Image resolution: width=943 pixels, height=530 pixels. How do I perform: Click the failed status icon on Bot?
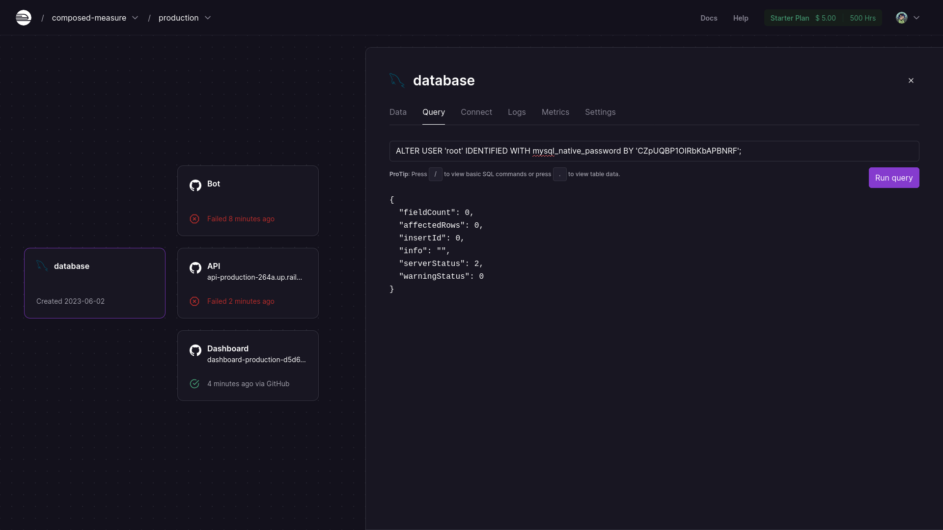[194, 219]
